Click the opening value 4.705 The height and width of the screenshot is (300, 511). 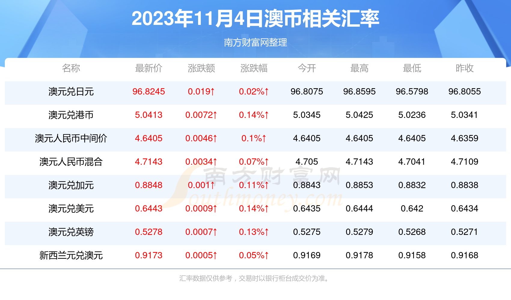point(307,162)
